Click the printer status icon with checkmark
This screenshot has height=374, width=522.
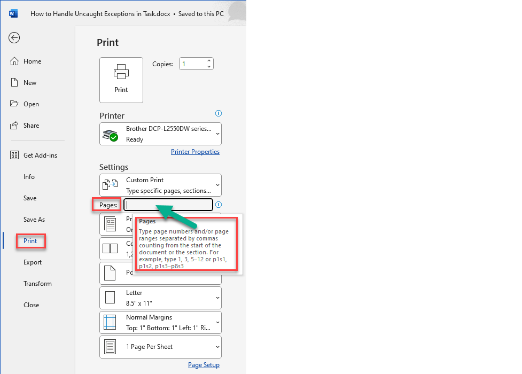tap(110, 135)
